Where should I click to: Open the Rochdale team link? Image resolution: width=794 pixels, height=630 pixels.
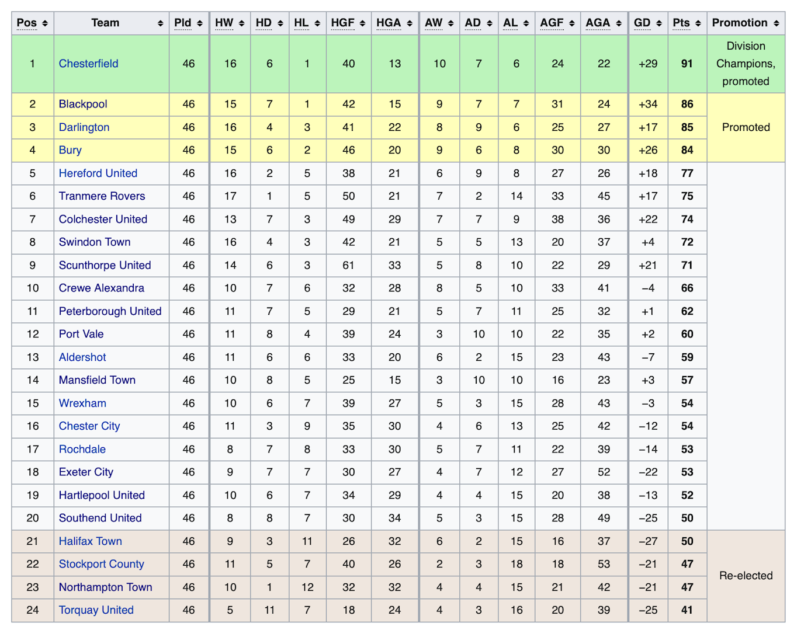tap(82, 450)
